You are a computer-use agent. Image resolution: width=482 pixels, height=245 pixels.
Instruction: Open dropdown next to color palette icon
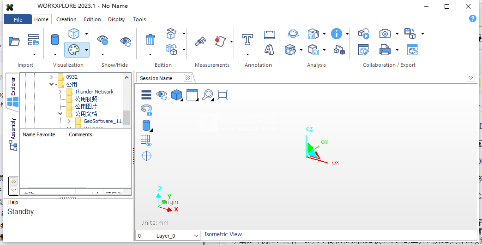click(x=86, y=50)
